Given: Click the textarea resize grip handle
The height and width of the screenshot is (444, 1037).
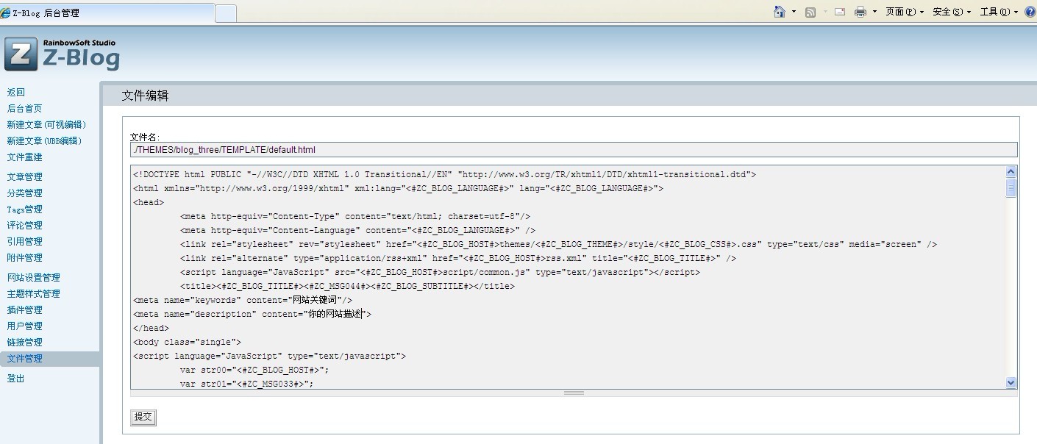Looking at the screenshot, I should point(574,393).
